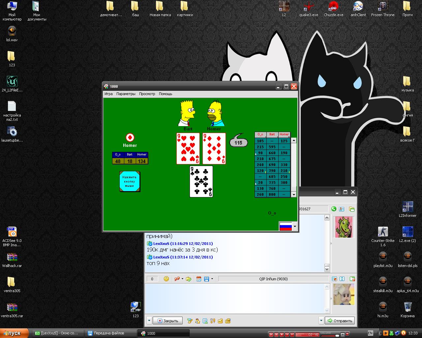Open the dropdown arrow beside Закрыть

click(149, 321)
